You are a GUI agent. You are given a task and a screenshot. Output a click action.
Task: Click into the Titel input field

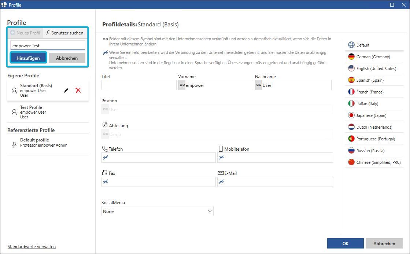(x=139, y=85)
